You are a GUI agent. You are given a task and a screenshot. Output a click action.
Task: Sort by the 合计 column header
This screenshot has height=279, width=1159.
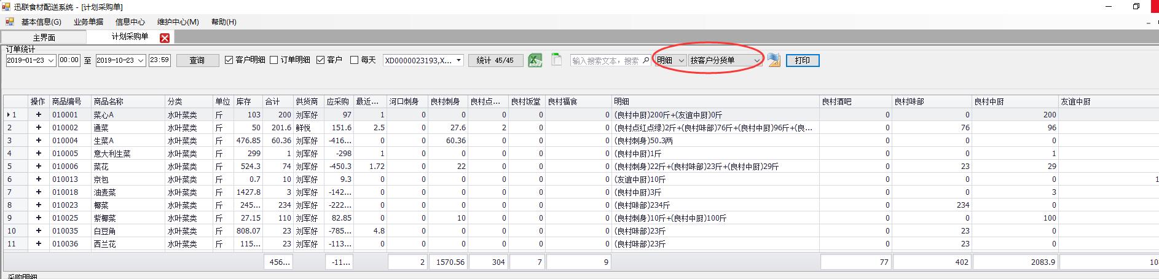(x=278, y=101)
